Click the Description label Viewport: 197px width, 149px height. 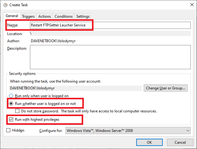click(x=17, y=48)
